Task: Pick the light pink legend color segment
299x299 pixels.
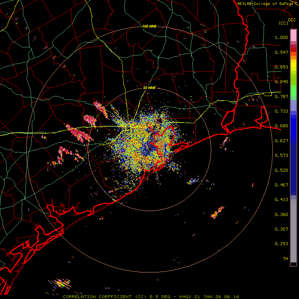Action: pyautogui.click(x=293, y=36)
